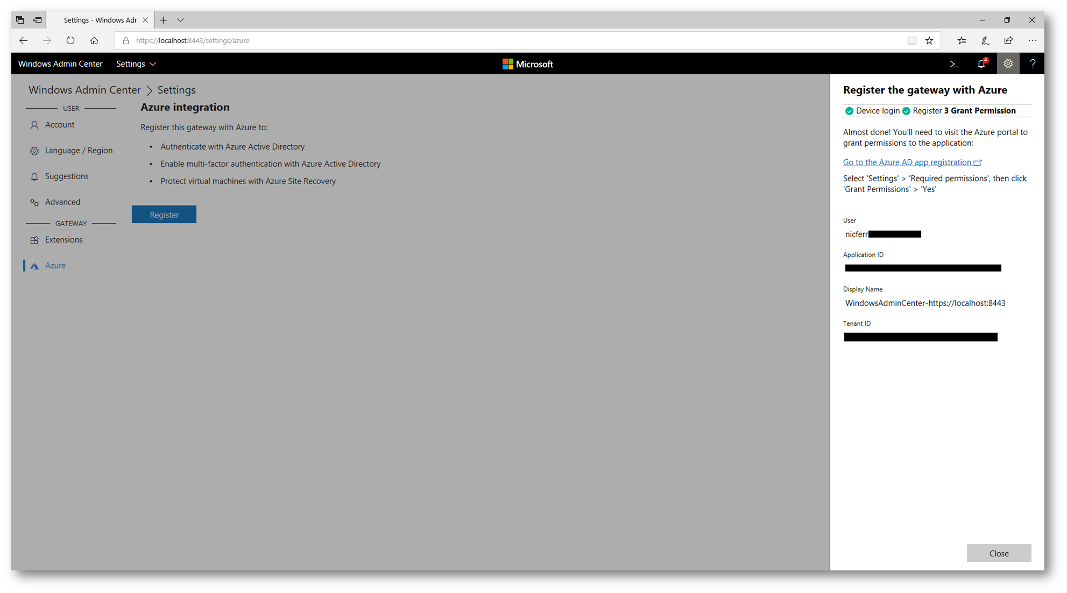Viewport: 1067px width, 593px height.
Task: Click the browser home icon
Action: click(x=94, y=40)
